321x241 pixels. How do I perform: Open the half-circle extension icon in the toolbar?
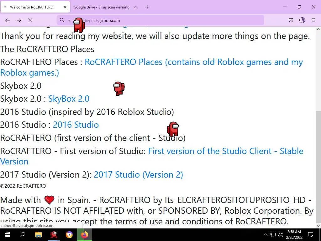(302, 20)
